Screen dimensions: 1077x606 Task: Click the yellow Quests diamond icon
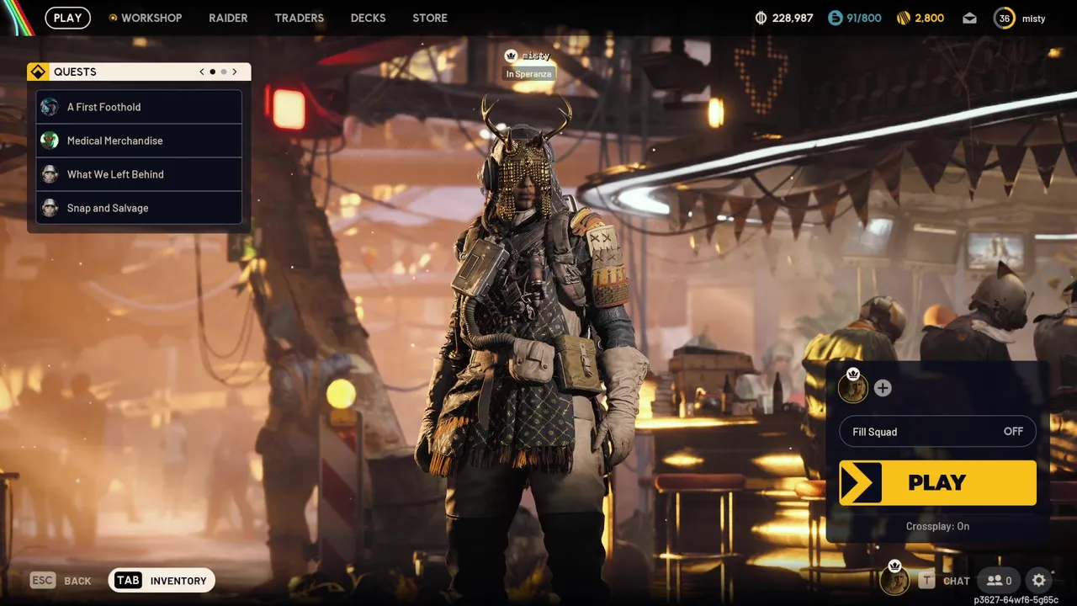coord(38,72)
